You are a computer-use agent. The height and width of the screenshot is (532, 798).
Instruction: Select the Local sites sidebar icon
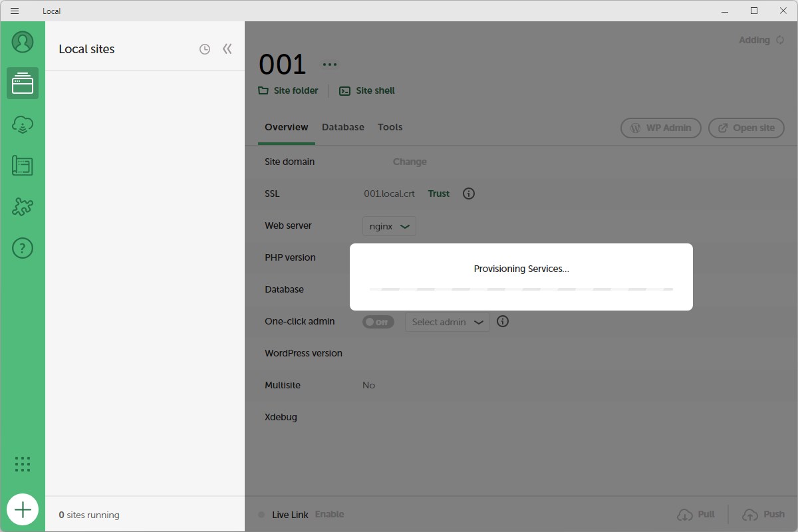click(x=23, y=83)
